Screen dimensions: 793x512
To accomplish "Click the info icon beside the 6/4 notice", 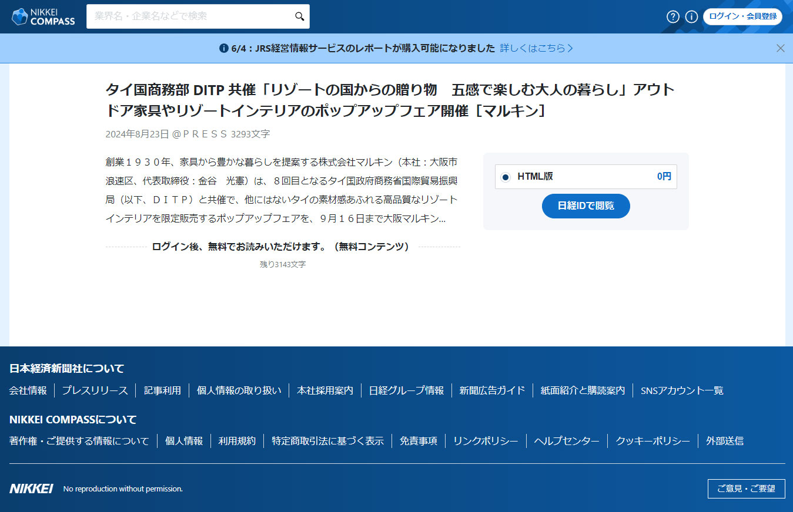I will click(x=223, y=48).
